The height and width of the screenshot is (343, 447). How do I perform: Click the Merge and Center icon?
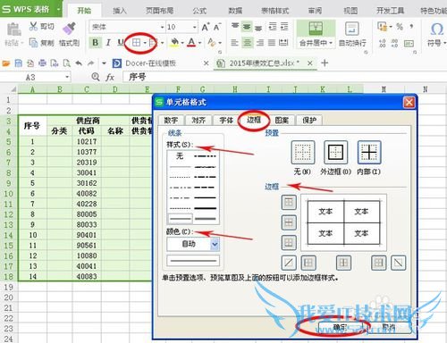[x=316, y=29]
